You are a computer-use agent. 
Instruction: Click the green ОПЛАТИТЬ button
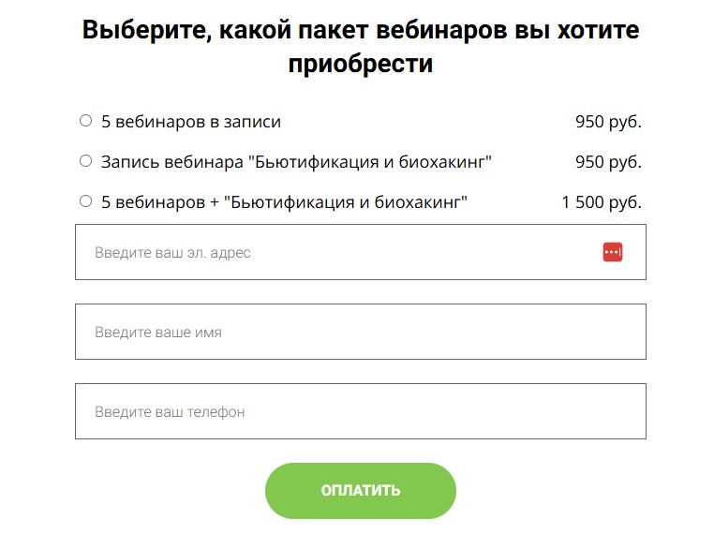click(x=360, y=491)
